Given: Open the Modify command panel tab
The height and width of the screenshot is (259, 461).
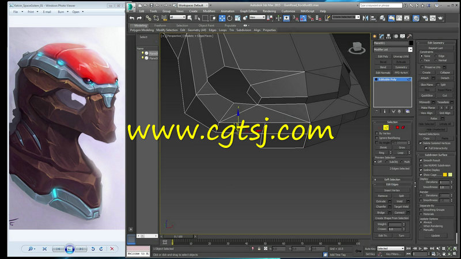Looking at the screenshot, I should [x=381, y=36].
